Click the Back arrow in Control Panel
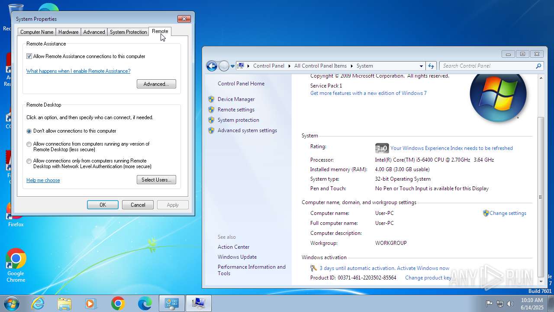 click(212, 66)
